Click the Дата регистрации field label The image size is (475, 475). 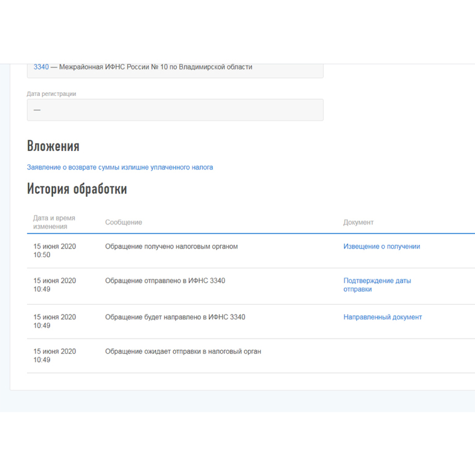51,94
